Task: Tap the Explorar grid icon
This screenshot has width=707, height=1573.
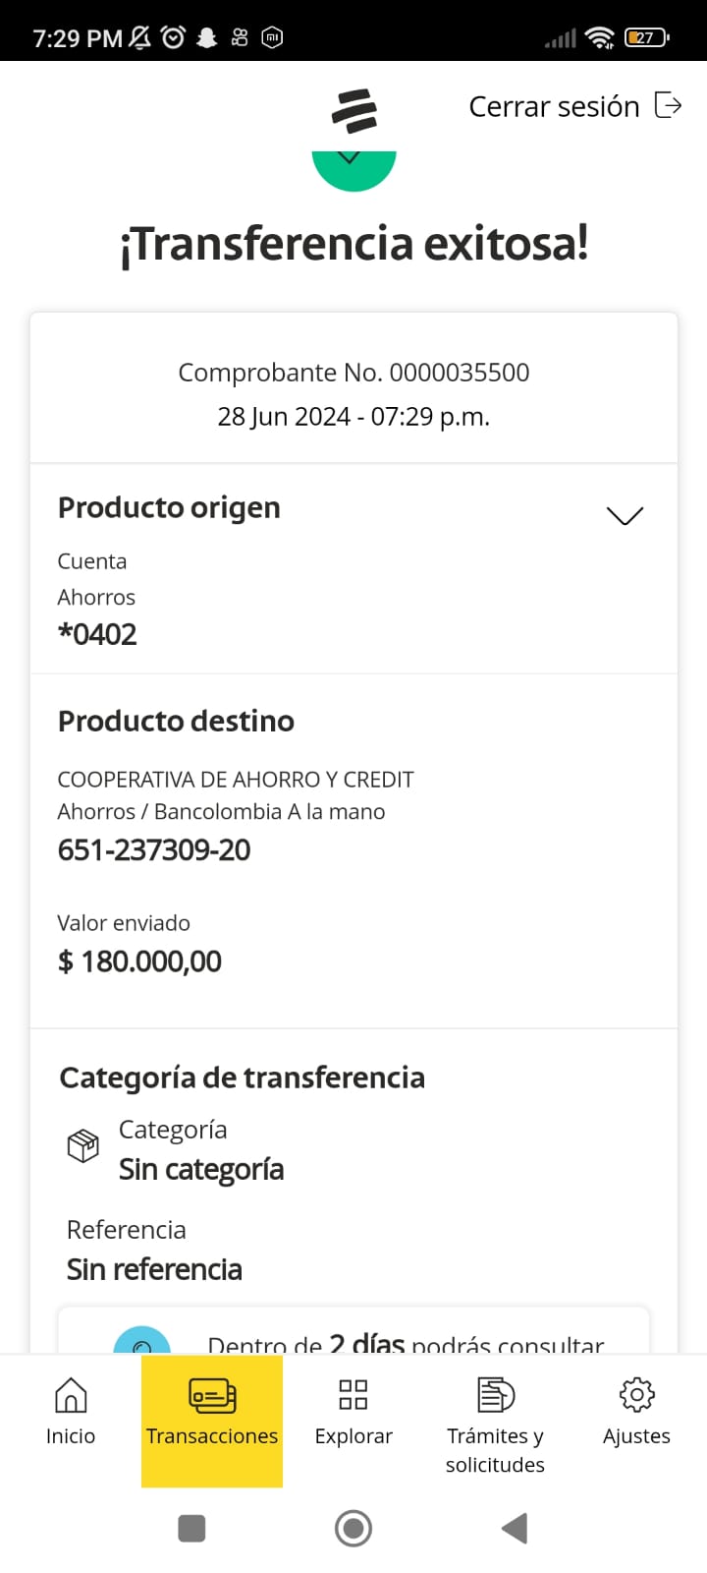Action: pyautogui.click(x=353, y=1395)
